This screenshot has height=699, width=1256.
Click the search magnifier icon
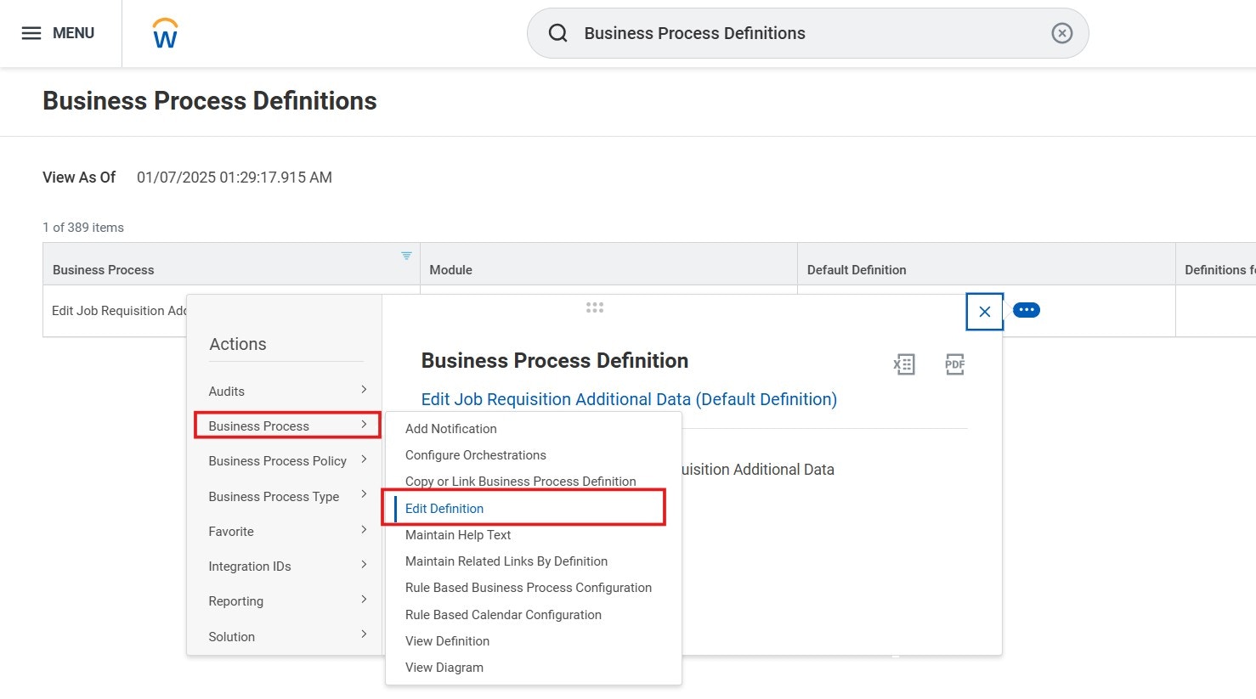558,33
